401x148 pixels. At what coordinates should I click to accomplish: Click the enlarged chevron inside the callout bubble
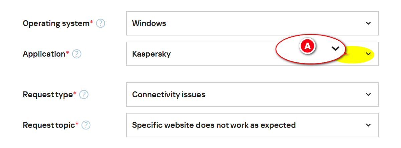point(335,49)
